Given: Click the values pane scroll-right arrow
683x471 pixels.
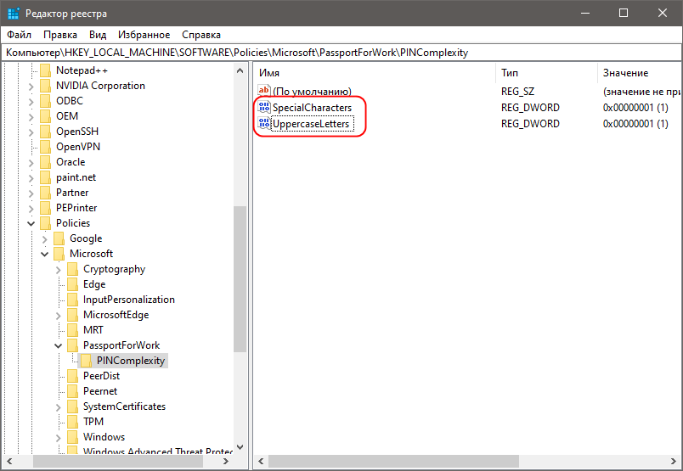Looking at the screenshot, I should pos(674,461).
